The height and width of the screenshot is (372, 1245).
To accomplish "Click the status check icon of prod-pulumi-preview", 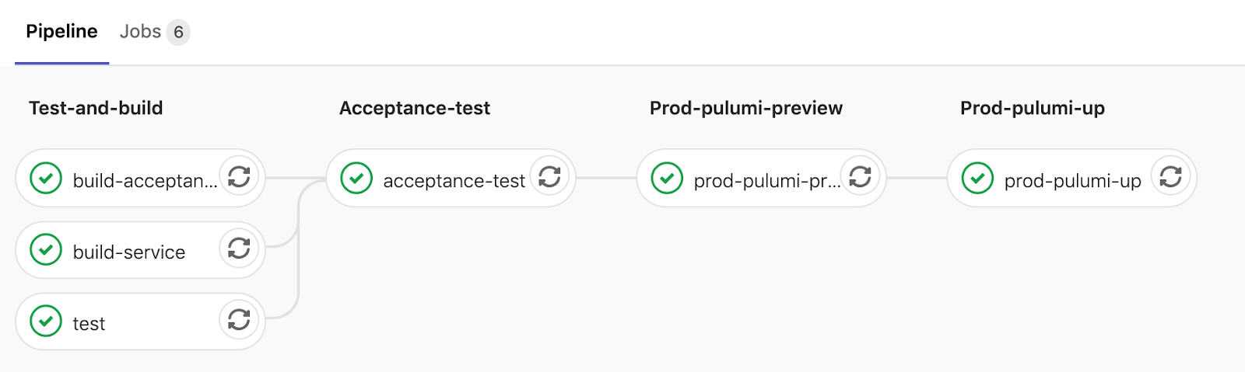I will pos(667,178).
